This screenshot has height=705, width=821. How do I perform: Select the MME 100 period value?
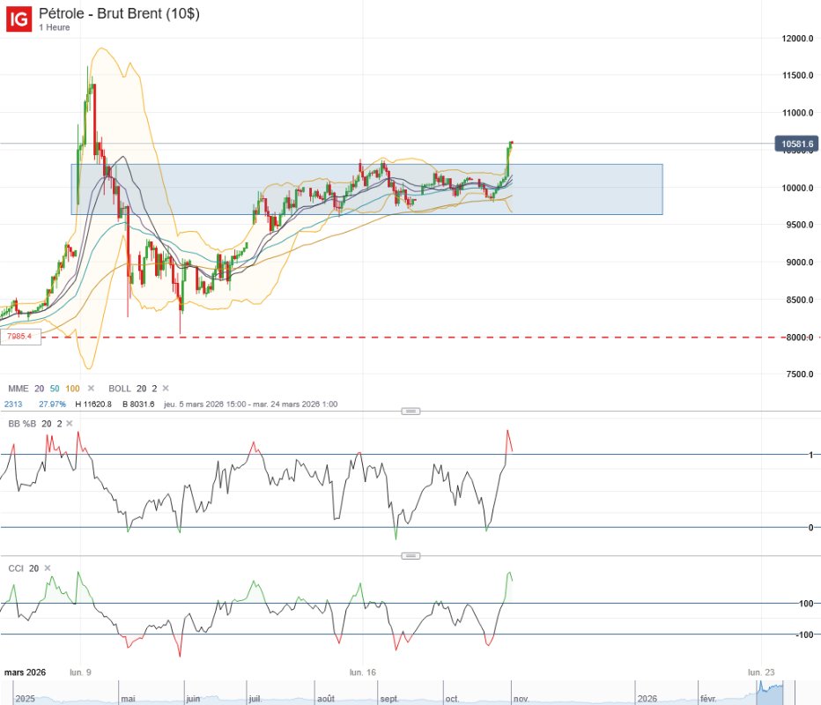(72, 388)
